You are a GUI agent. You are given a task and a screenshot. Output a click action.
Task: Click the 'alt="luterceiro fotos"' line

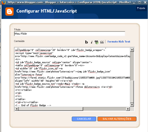tap(29, 75)
